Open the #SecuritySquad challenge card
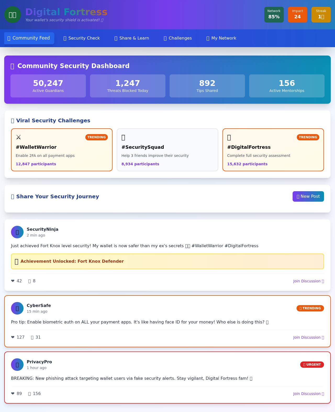The height and width of the screenshot is (412, 335). [167, 150]
